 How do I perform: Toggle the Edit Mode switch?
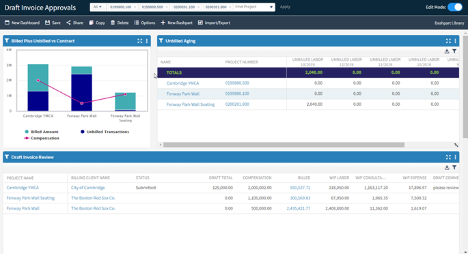(455, 7)
